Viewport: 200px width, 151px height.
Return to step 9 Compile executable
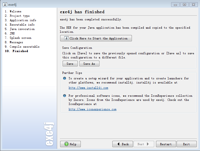pos(22,47)
